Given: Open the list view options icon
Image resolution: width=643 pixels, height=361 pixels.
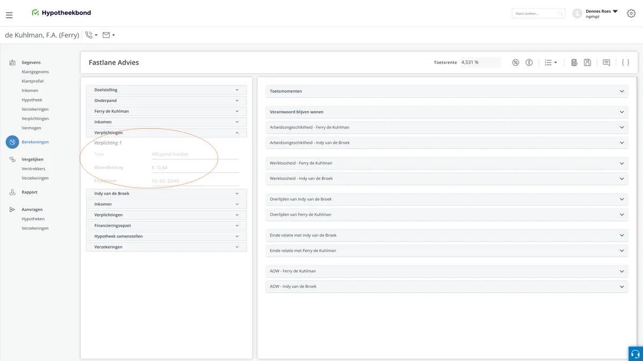Looking at the screenshot, I should point(548,63).
